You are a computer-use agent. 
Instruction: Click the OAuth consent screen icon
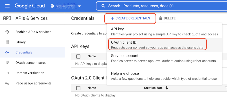tap(7, 63)
